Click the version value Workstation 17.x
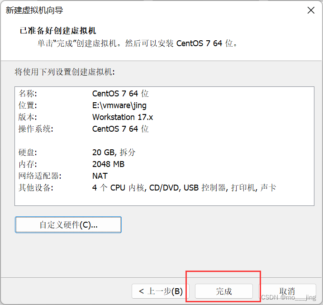The width and height of the screenshot is (323, 305). [x=123, y=117]
